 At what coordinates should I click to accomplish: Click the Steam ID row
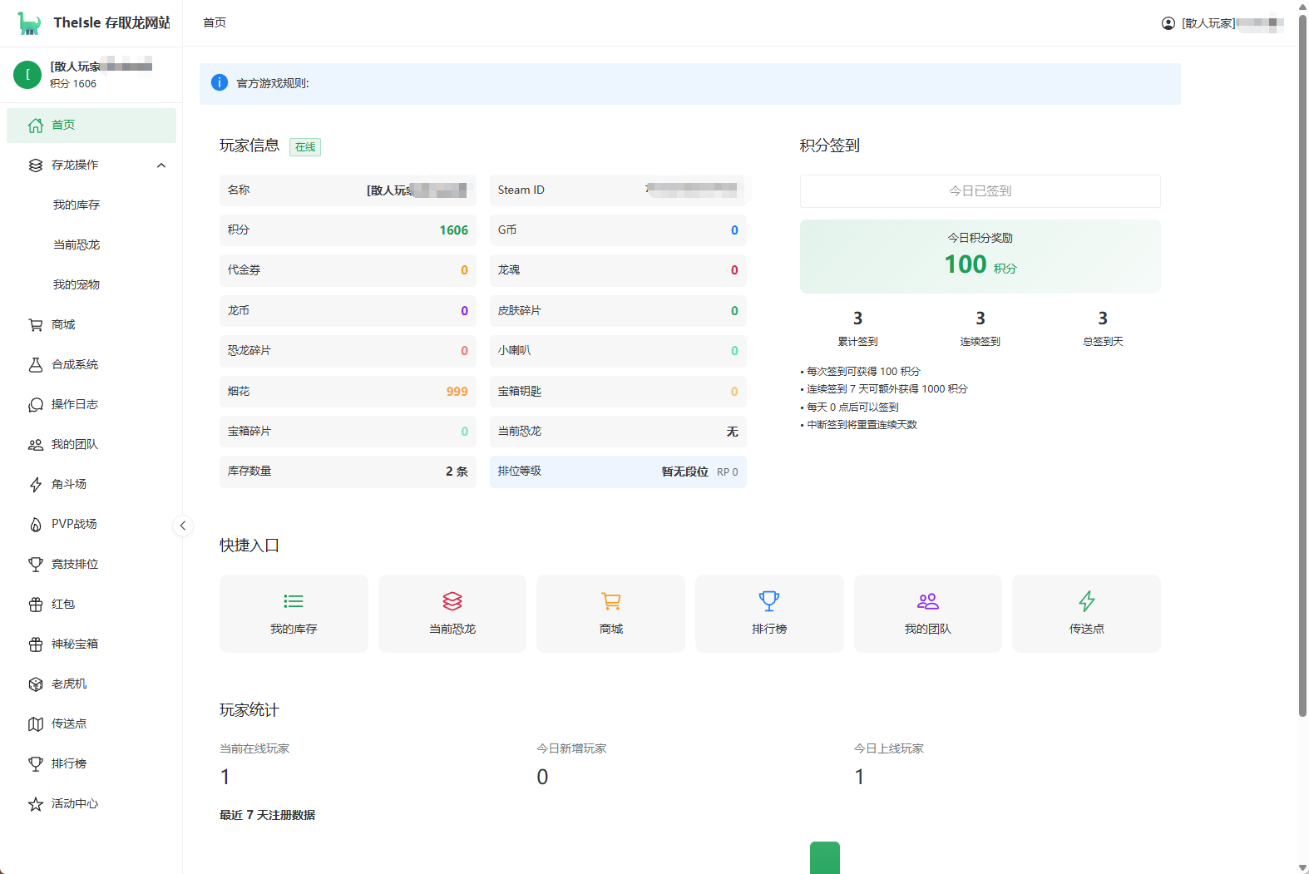click(618, 190)
